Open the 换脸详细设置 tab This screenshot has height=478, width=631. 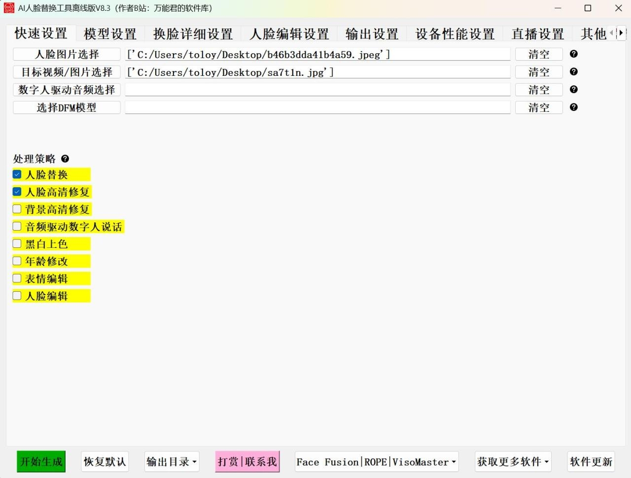tap(193, 34)
